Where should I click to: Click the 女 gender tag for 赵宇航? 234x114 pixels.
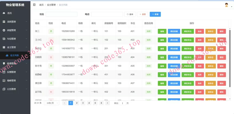pos(51,92)
